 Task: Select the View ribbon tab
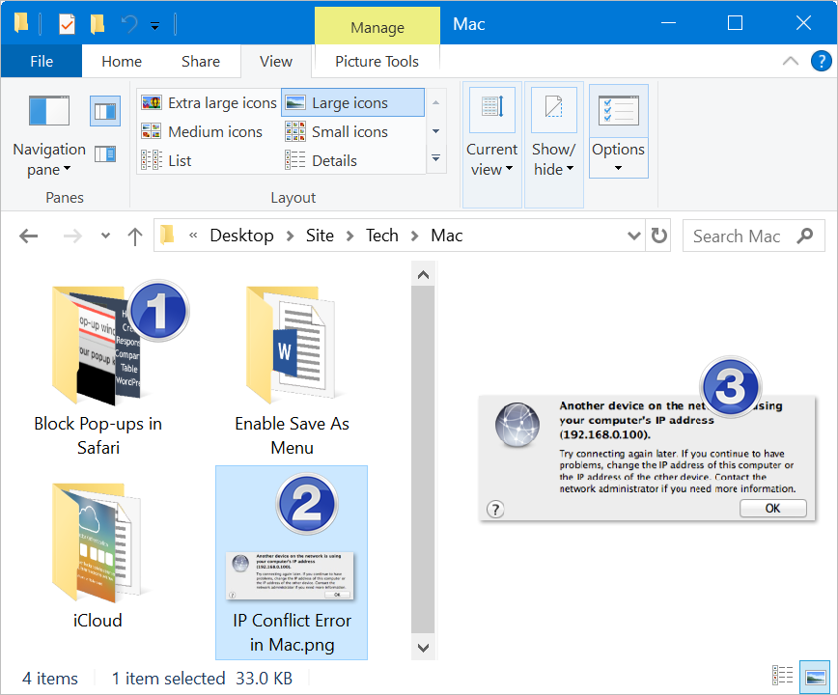276,62
